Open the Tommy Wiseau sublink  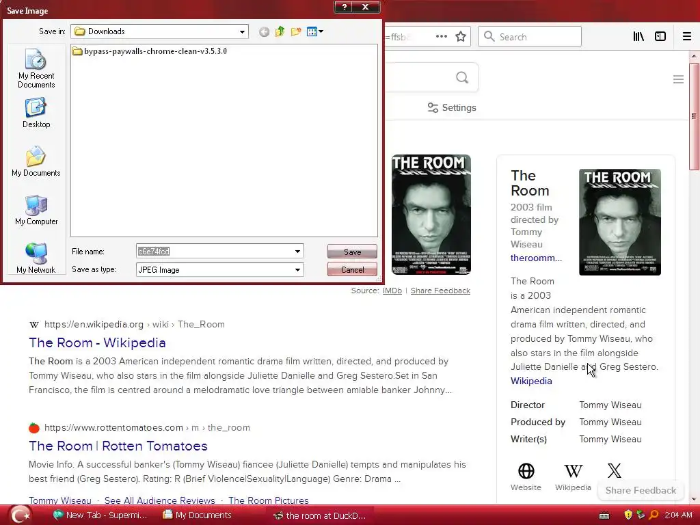click(60, 500)
